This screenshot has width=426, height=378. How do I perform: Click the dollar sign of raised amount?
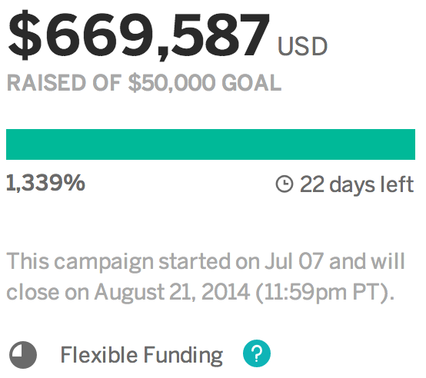point(25,35)
